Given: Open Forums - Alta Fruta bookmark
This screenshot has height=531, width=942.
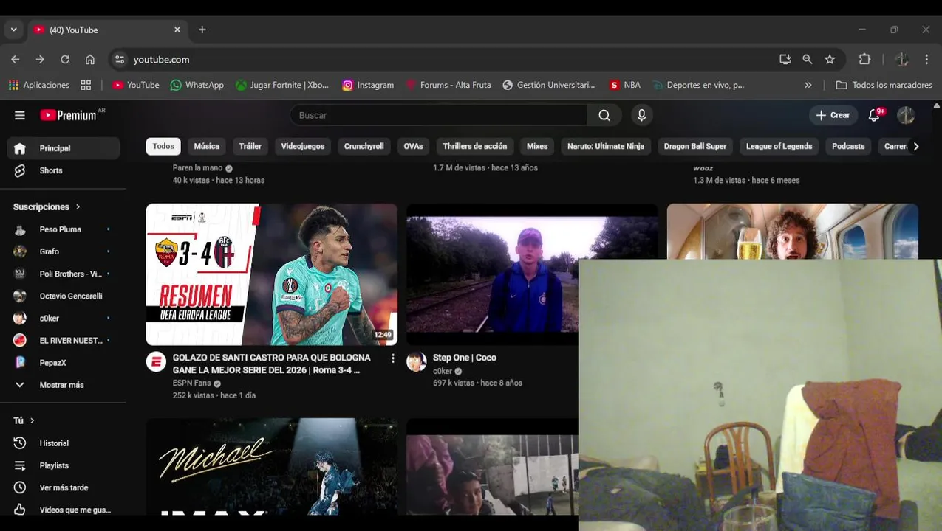Looking at the screenshot, I should pyautogui.click(x=448, y=85).
